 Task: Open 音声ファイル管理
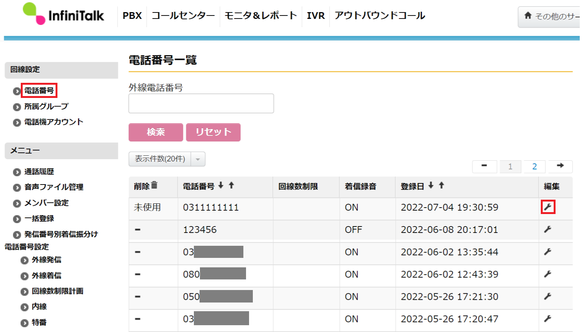tap(54, 187)
